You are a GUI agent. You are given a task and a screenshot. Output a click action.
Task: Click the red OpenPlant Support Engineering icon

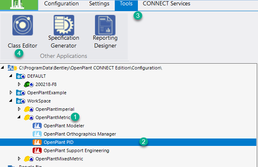coord(37,150)
